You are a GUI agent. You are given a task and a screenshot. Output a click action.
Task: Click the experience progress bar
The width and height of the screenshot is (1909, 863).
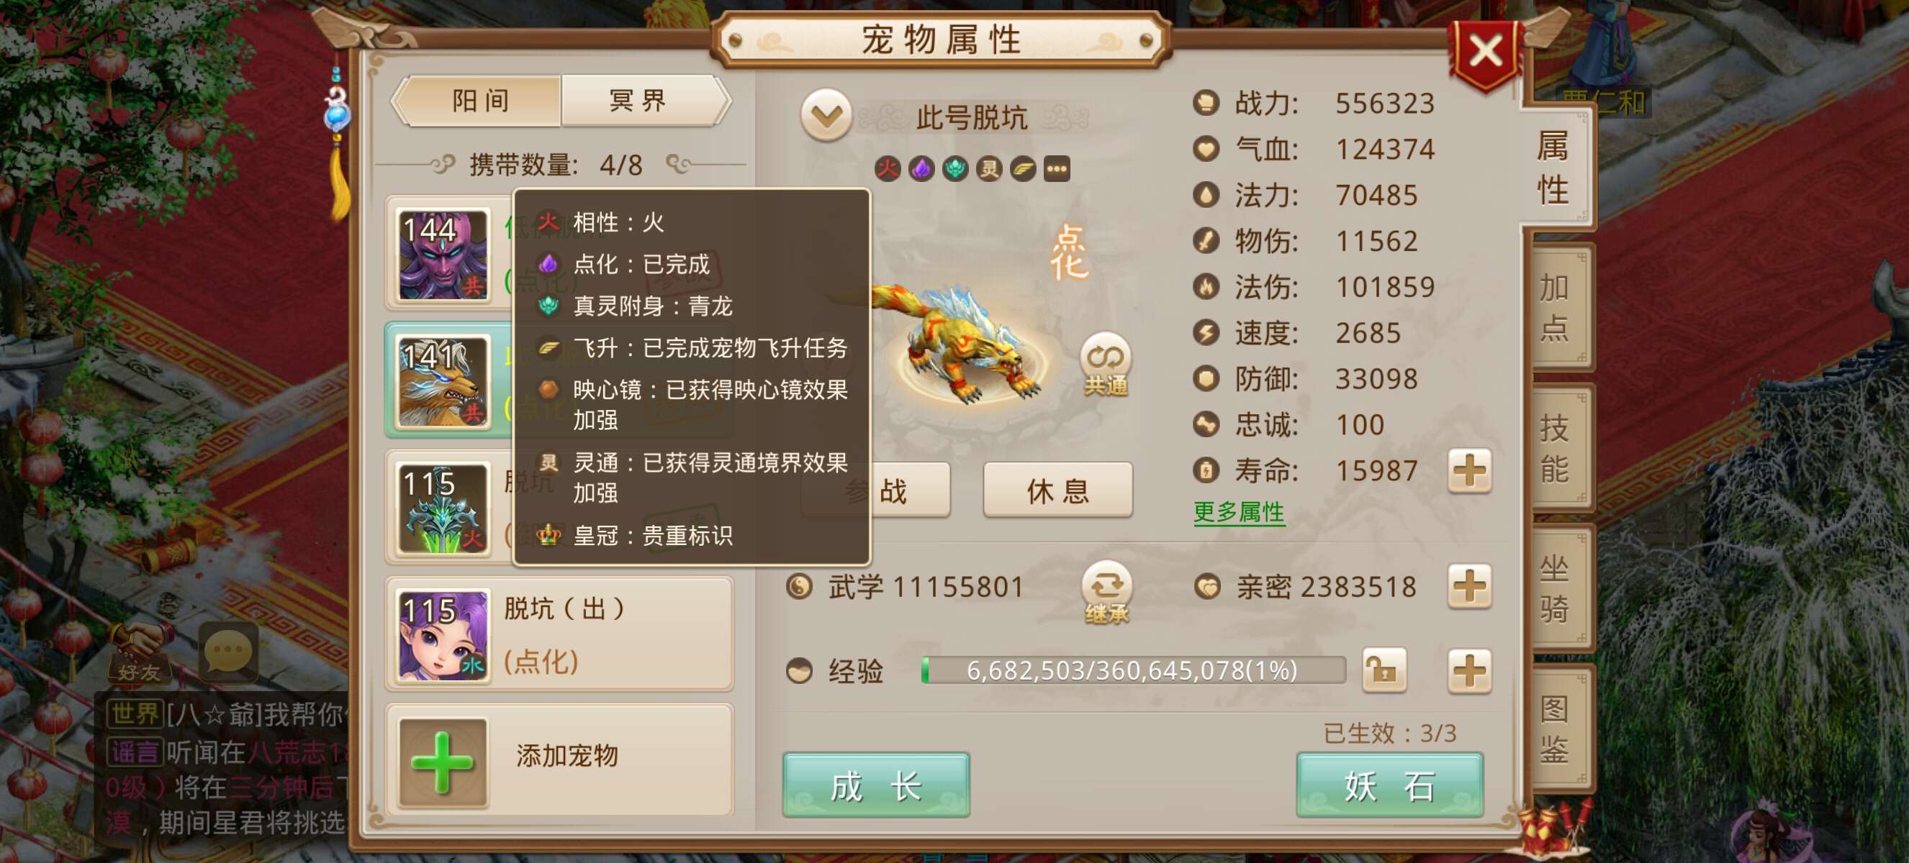[x=1133, y=670]
